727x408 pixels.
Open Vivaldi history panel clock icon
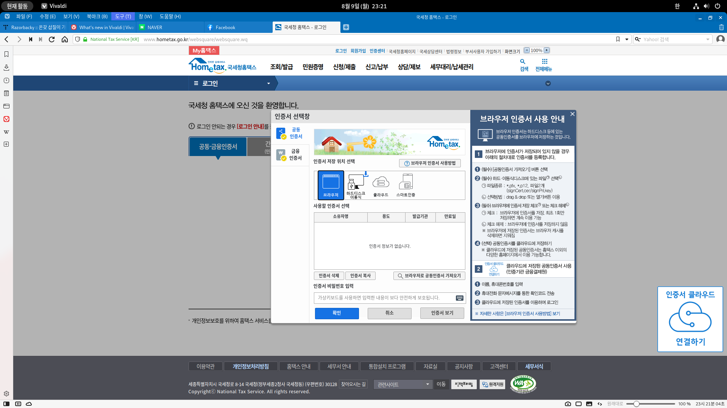[6, 80]
